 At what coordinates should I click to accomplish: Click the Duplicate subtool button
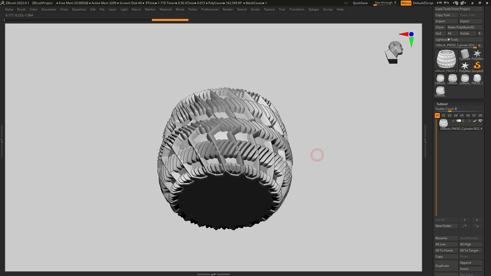(x=446, y=266)
